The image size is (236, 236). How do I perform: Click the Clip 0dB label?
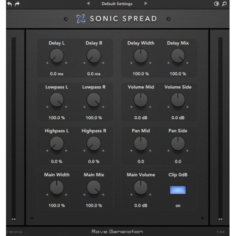pyautogui.click(x=178, y=175)
